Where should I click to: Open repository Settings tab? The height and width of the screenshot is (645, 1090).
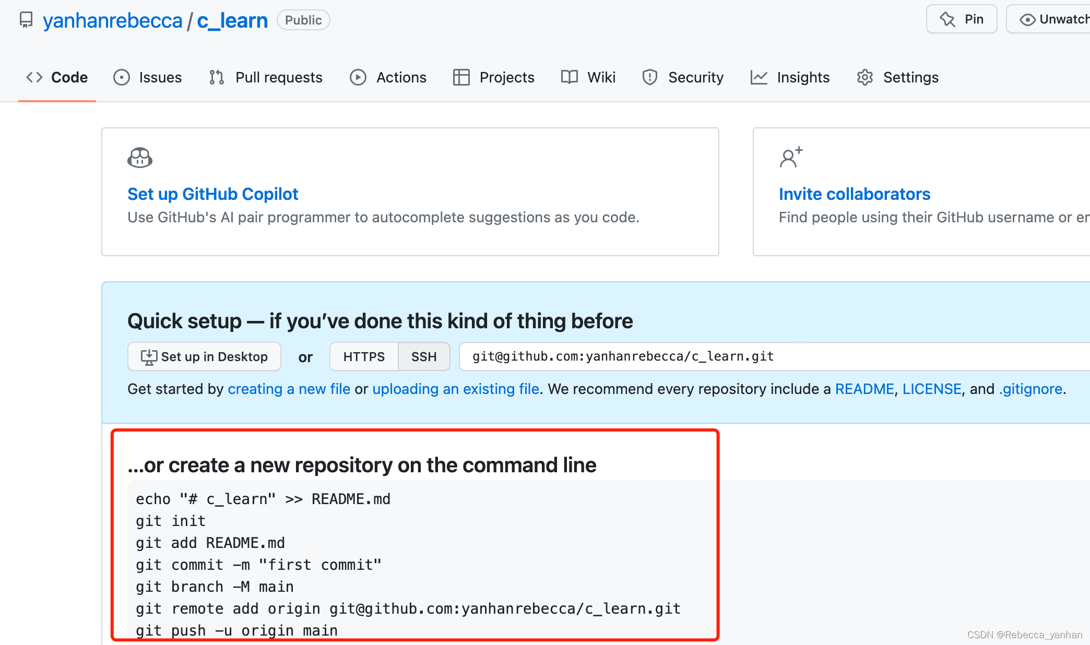pyautogui.click(x=898, y=77)
